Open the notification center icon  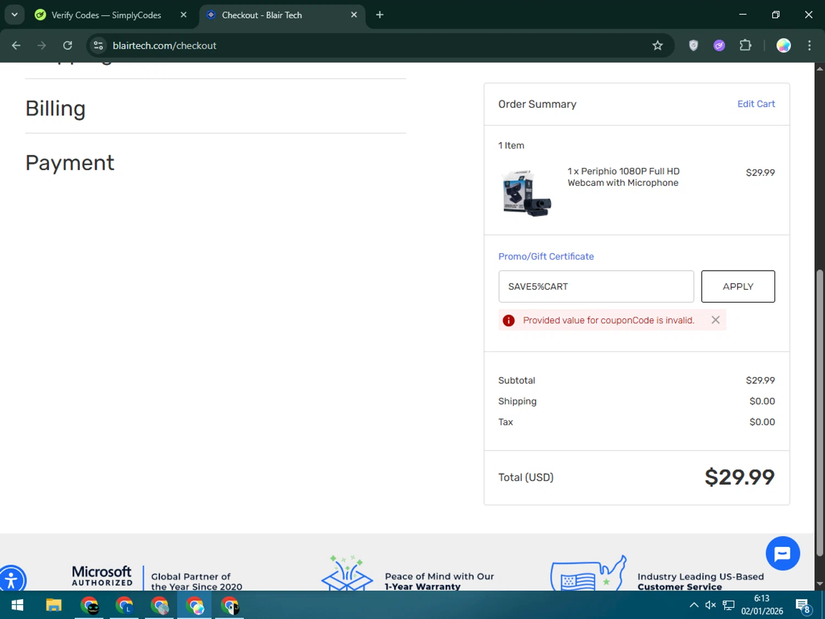pos(803,606)
